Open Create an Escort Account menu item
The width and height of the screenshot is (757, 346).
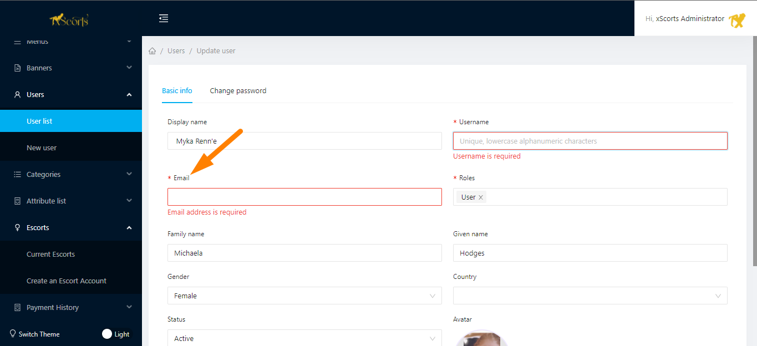click(71, 281)
